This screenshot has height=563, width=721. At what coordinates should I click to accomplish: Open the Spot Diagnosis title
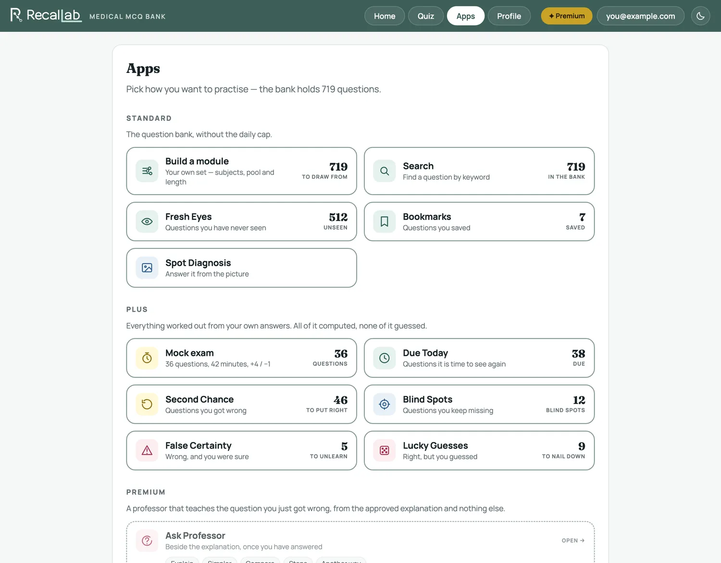[198, 263]
